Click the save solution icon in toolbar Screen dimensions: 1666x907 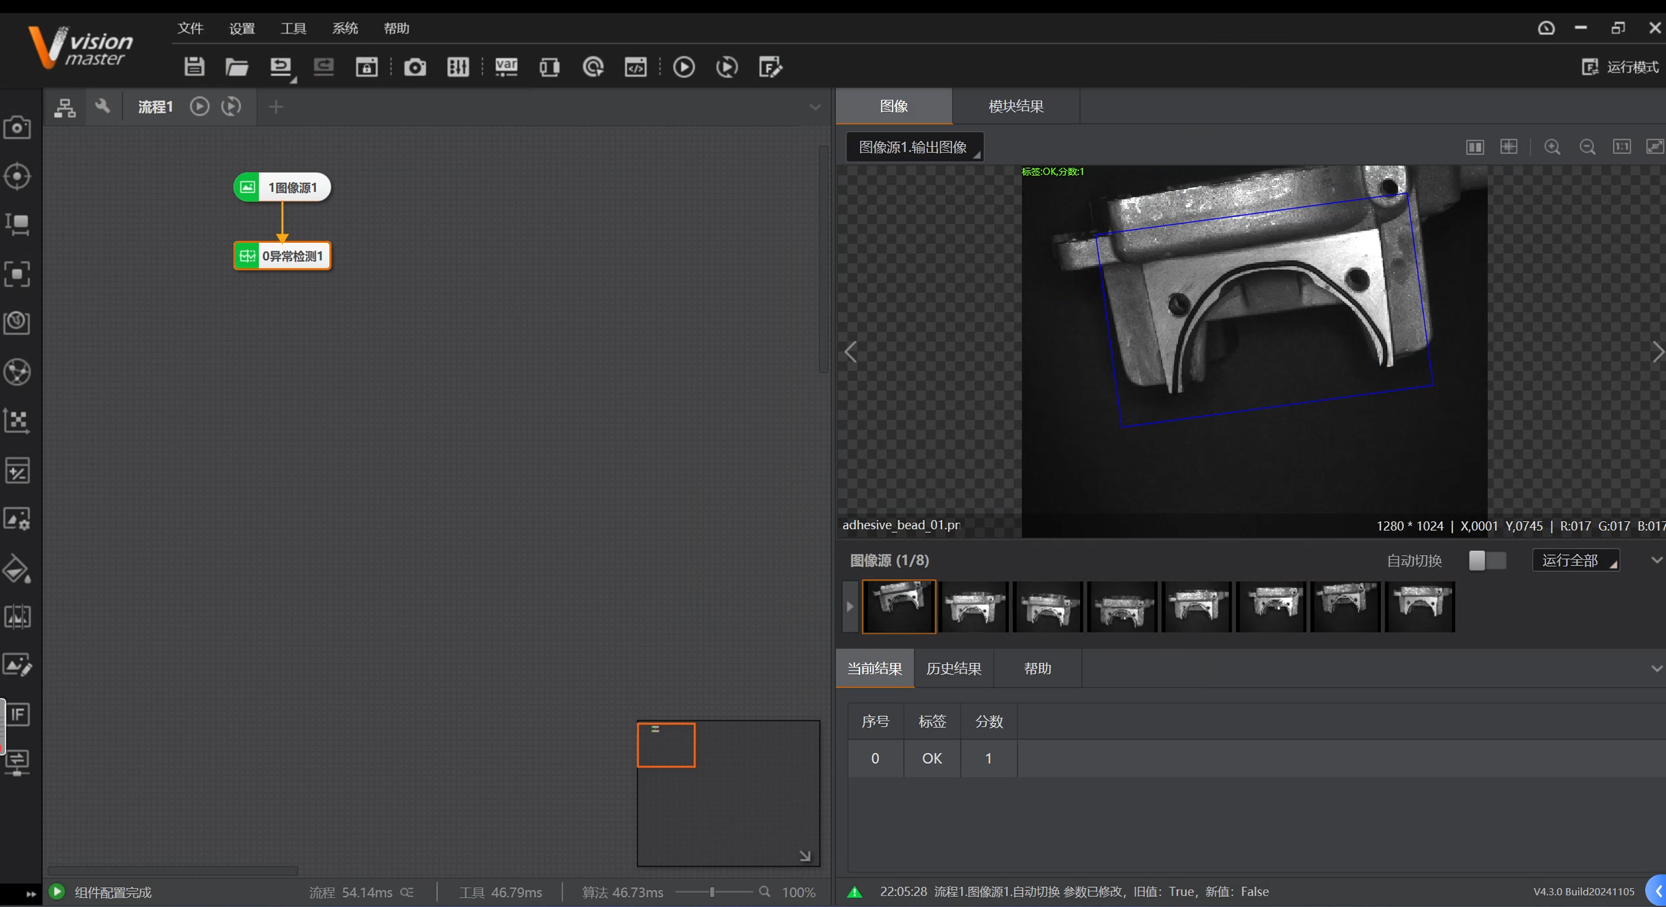click(194, 66)
